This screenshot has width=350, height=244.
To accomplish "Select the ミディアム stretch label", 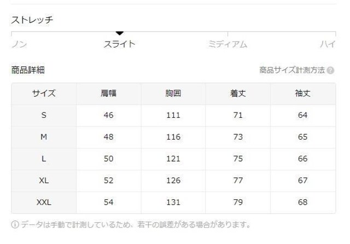I will point(227,44).
